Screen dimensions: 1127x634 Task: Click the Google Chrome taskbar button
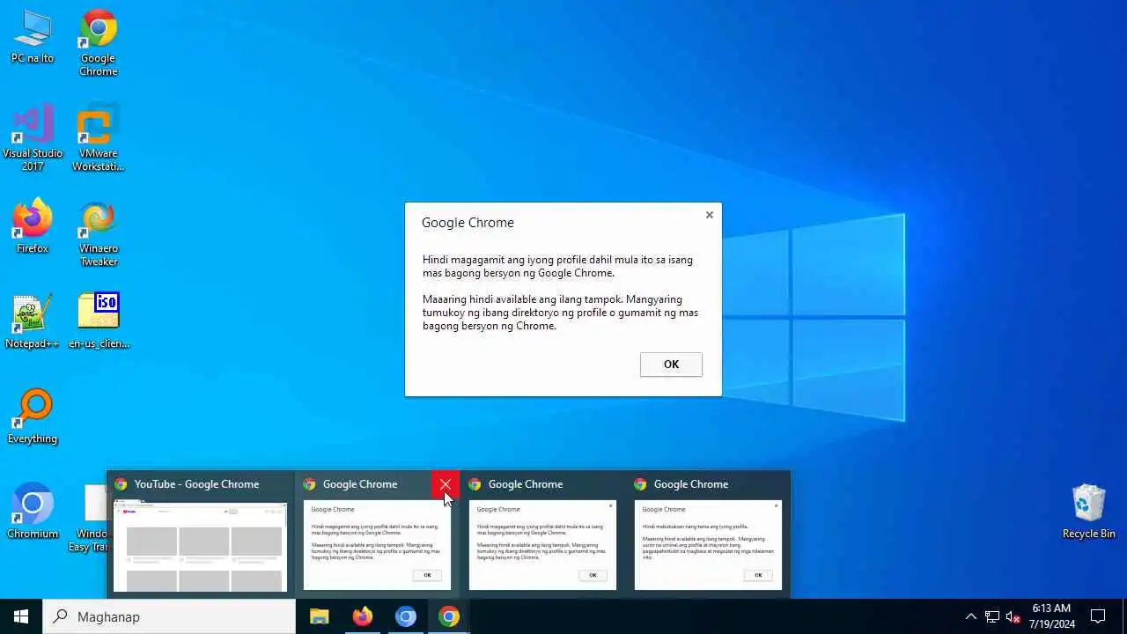pyautogui.click(x=448, y=616)
